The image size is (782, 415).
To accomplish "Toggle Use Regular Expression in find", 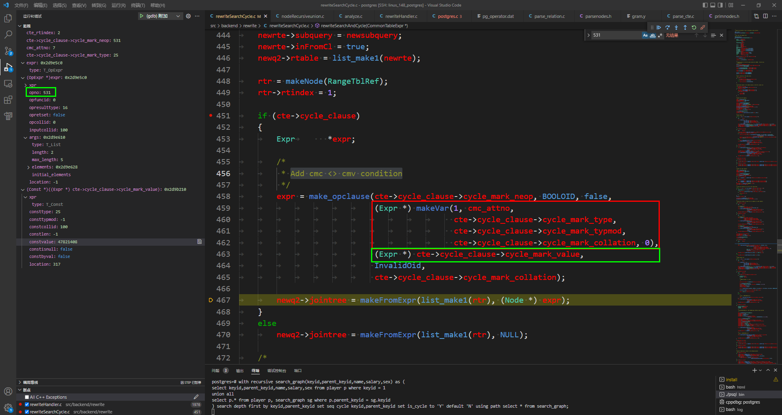I will coord(660,35).
